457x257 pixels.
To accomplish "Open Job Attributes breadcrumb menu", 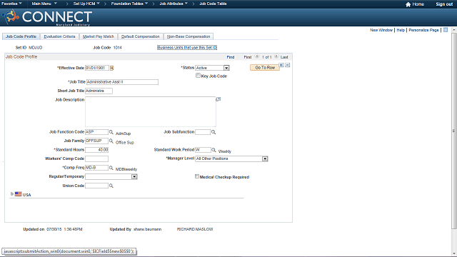I will (174, 4).
